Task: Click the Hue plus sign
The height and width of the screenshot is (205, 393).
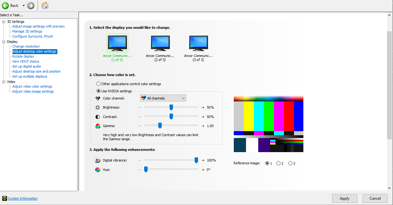Action: coord(203,170)
